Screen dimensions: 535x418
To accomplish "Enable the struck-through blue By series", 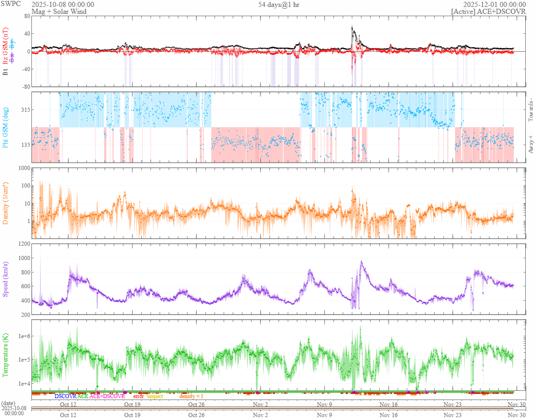I will [12, 45].
